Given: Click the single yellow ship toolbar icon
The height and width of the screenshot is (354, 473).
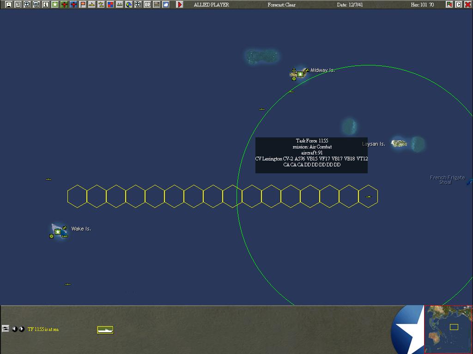Looking at the screenshot, I should coord(92,5).
